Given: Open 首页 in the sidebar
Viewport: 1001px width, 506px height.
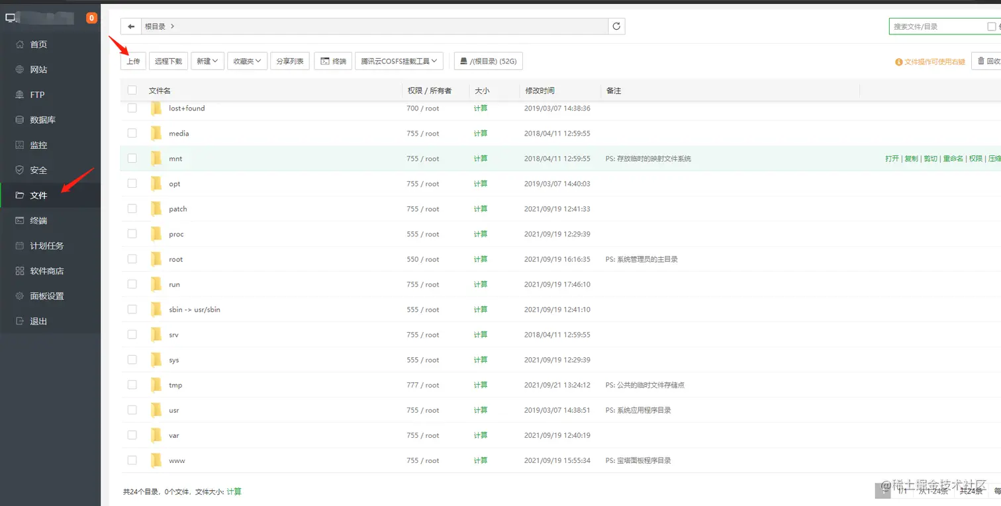Looking at the screenshot, I should [50, 44].
